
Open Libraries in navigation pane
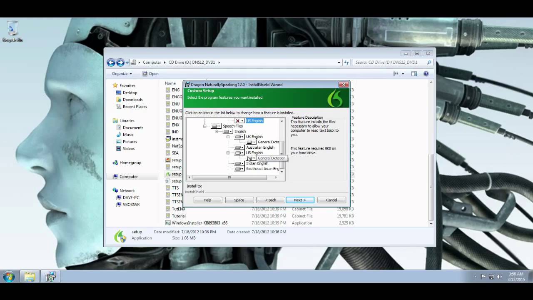click(127, 121)
